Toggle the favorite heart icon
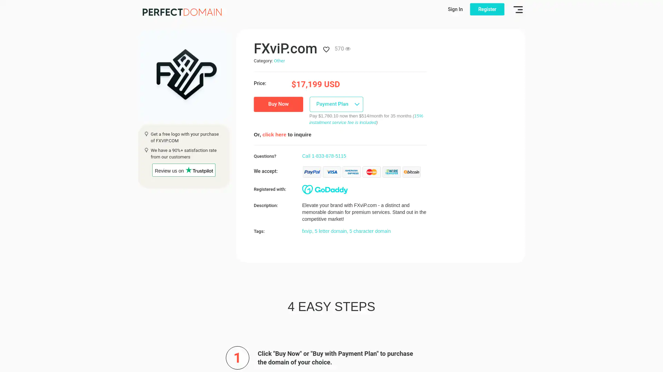Image resolution: width=663 pixels, height=372 pixels. [326, 50]
